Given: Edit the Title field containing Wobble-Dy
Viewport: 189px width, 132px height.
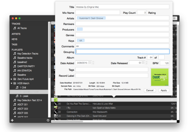Looking at the screenshot, I should coord(122,7).
